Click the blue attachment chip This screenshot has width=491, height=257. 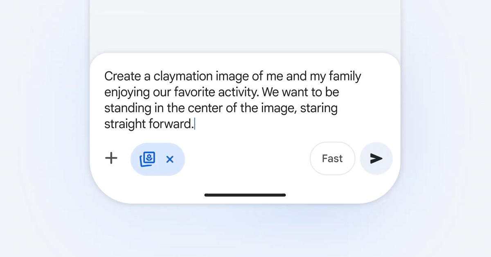pyautogui.click(x=158, y=159)
